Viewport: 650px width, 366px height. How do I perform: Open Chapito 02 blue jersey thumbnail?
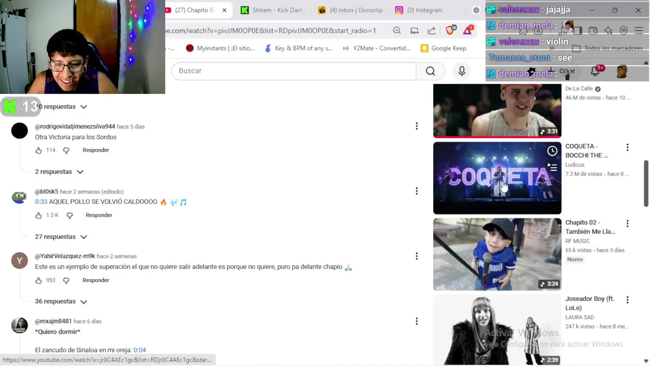tap(497, 254)
